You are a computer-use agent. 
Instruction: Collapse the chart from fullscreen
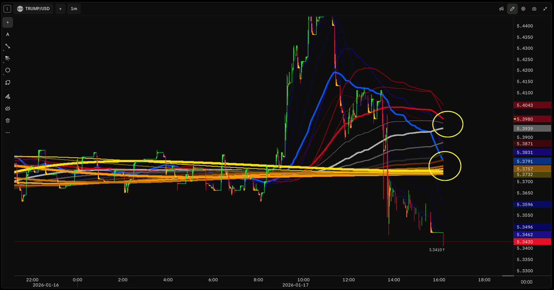pos(545,9)
